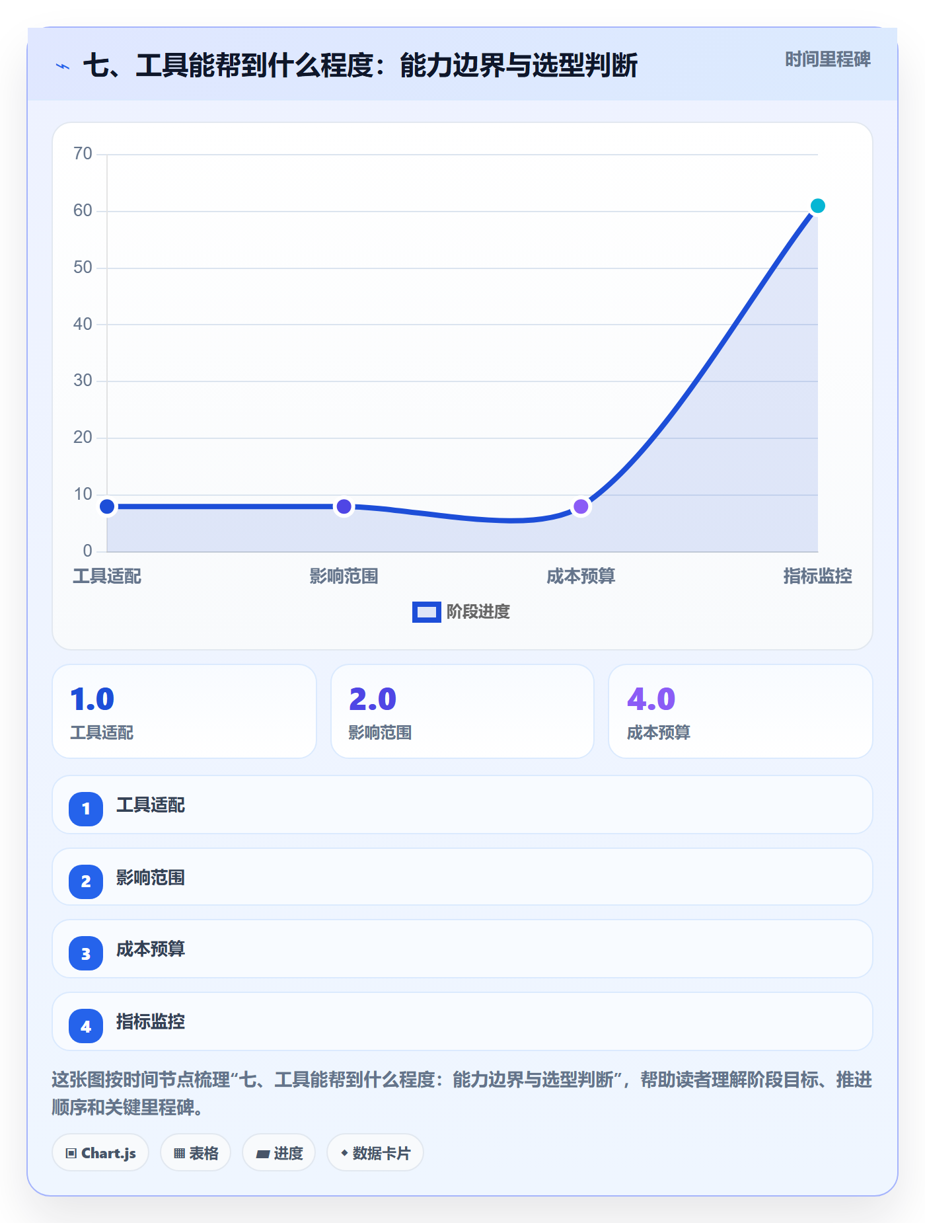The height and width of the screenshot is (1223, 925).
Task: Click the 进度 chip label
Action: click(x=288, y=1154)
